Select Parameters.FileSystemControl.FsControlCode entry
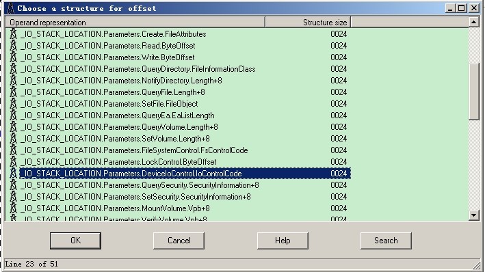Viewport: 485px width, 272px height. click(x=134, y=150)
